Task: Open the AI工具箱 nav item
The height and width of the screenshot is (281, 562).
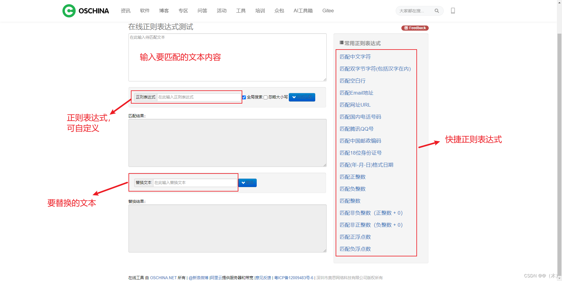Action: pos(303,11)
